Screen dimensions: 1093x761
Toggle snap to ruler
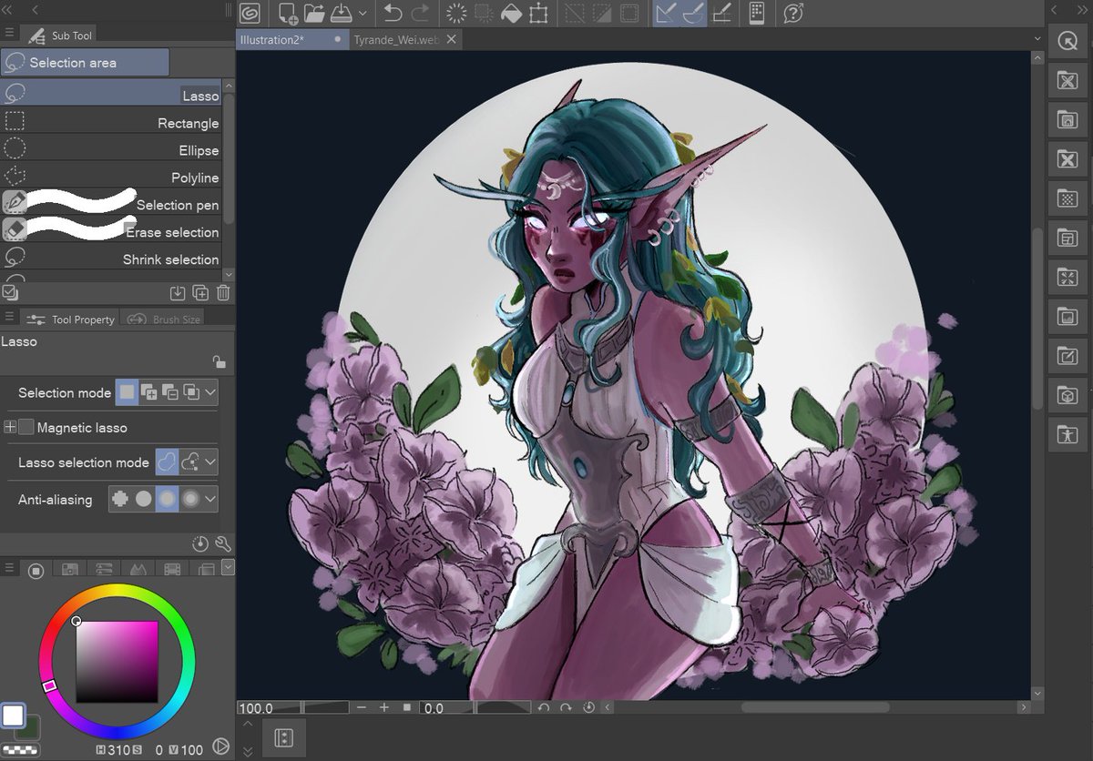click(666, 14)
